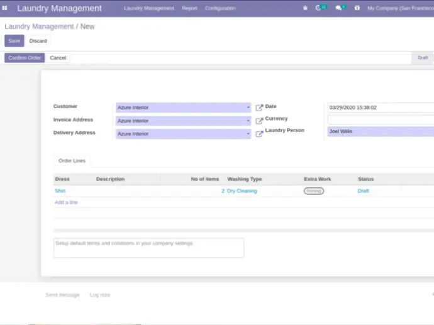The width and height of the screenshot is (434, 325).
Task: Open the Configuration menu
Action: tap(220, 8)
